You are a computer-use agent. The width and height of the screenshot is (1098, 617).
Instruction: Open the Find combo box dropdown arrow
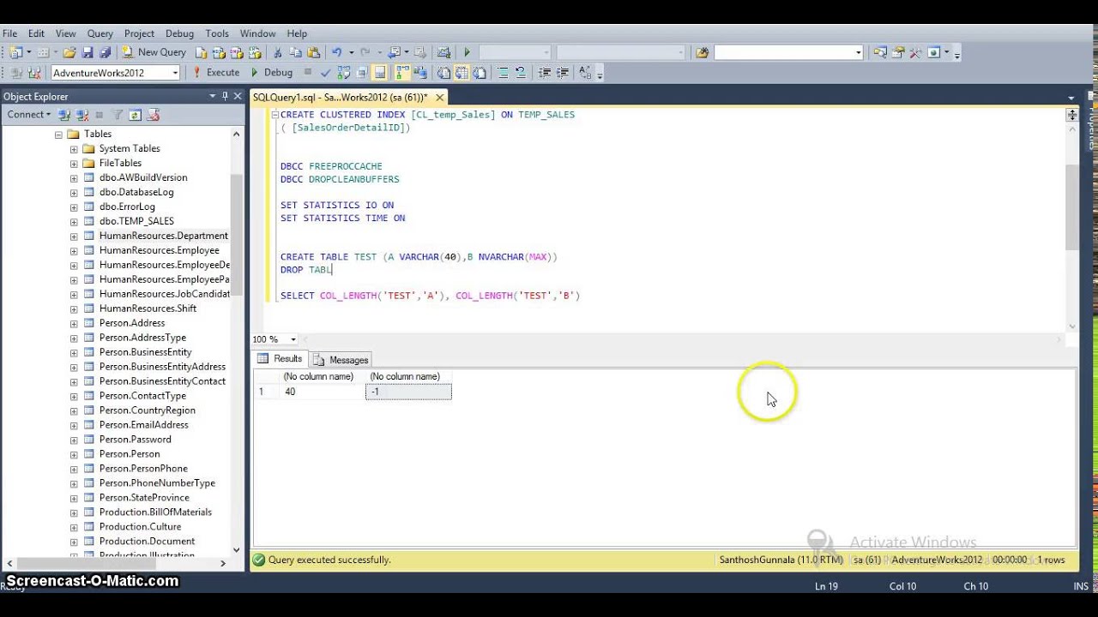coord(859,52)
